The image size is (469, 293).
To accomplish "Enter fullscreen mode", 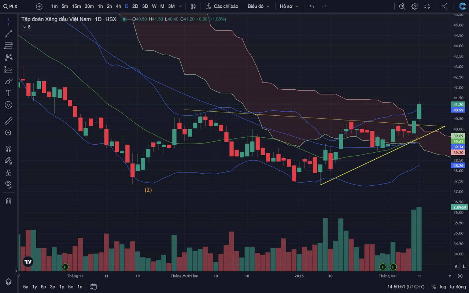I will (427, 6).
